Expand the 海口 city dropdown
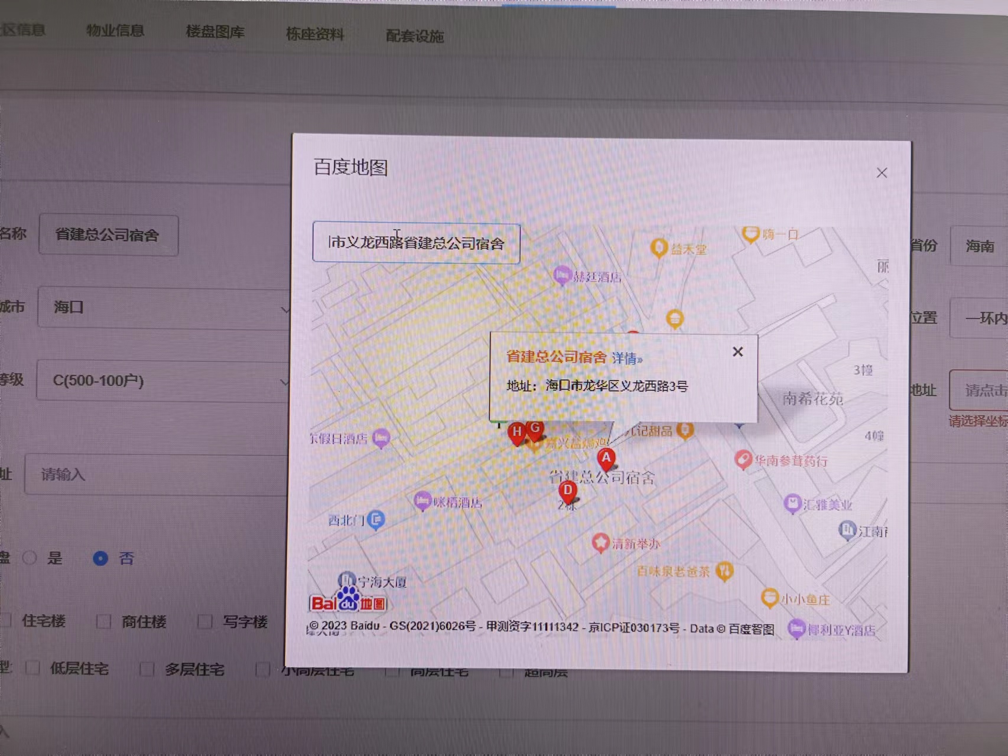This screenshot has height=756, width=1008. (x=162, y=308)
